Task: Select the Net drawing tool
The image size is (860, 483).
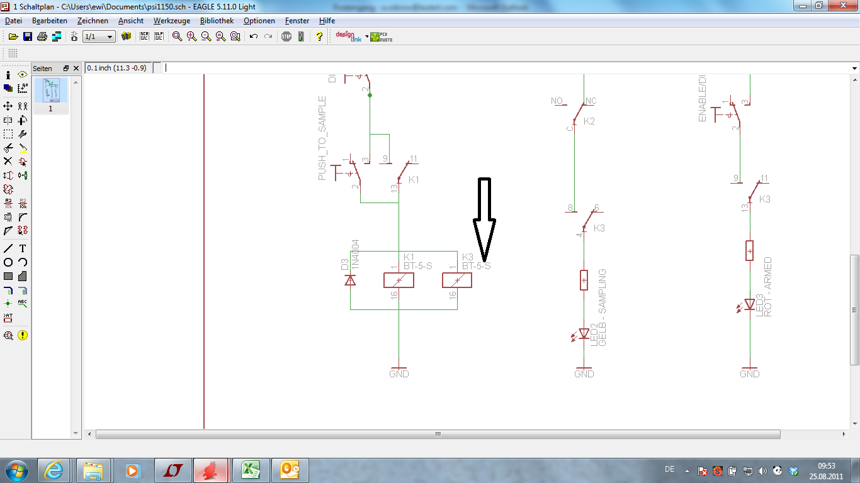Action: tap(23, 290)
